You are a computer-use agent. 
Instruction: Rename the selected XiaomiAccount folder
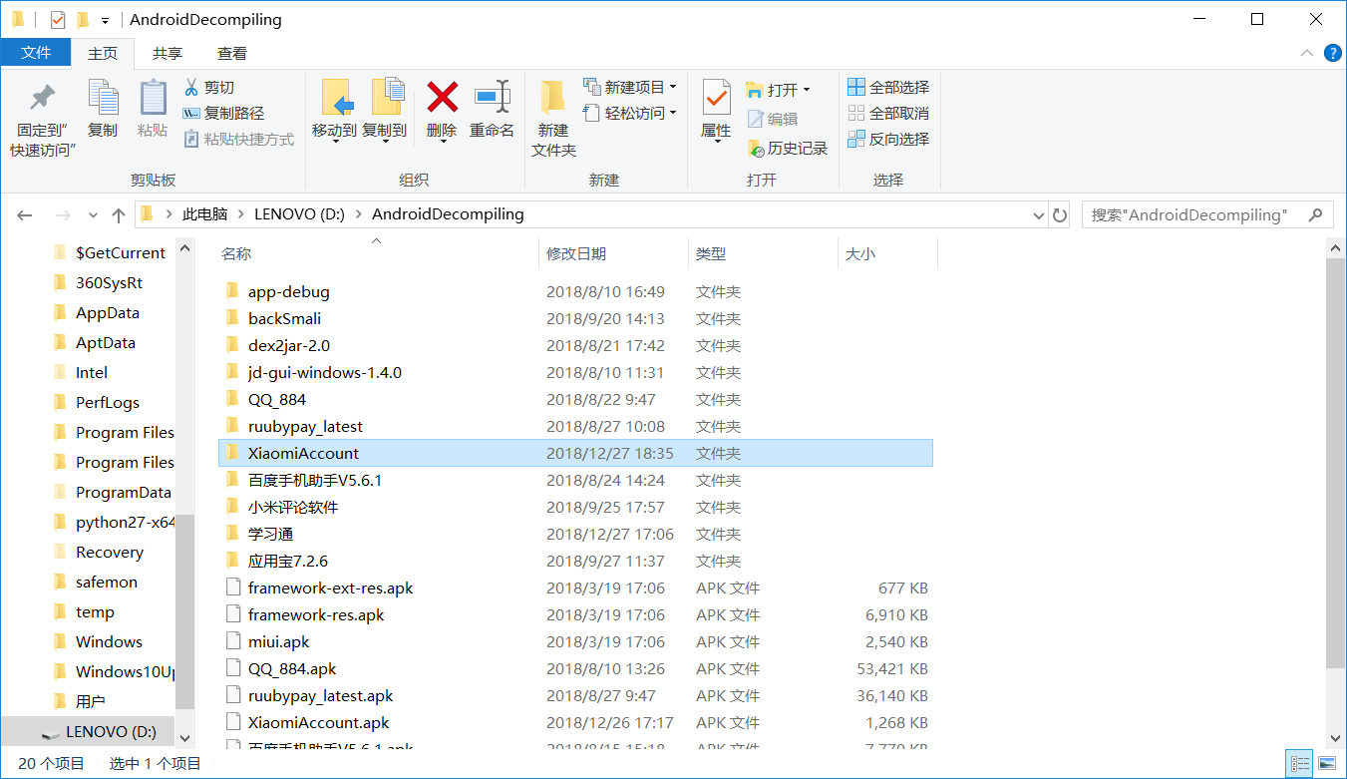click(x=492, y=110)
